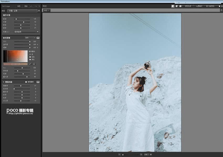Viewport: 223px width, 157px height.
Task: Open the preset dropdown at panel top
Action: (39, 11)
